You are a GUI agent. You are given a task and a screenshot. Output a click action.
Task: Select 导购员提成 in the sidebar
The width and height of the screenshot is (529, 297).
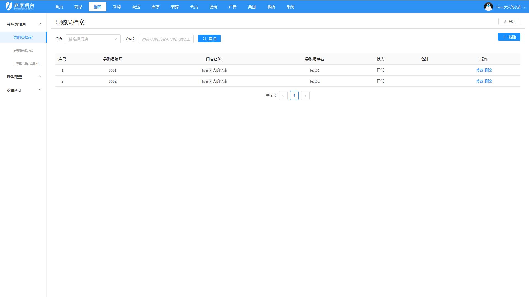coord(23,51)
